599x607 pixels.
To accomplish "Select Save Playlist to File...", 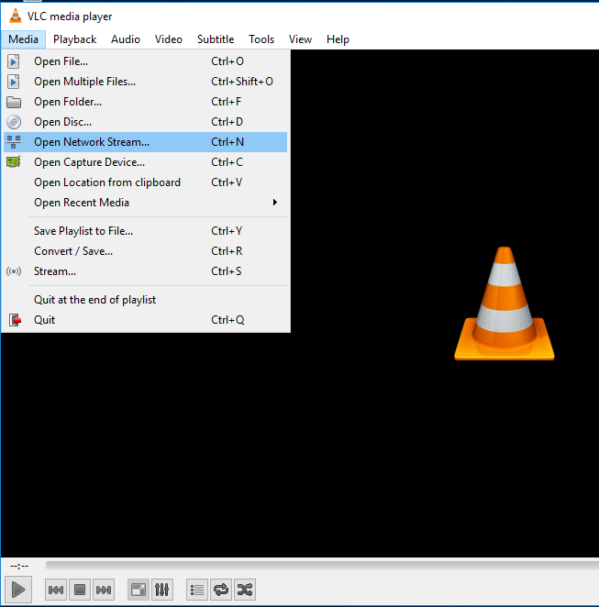I will click(145, 231).
